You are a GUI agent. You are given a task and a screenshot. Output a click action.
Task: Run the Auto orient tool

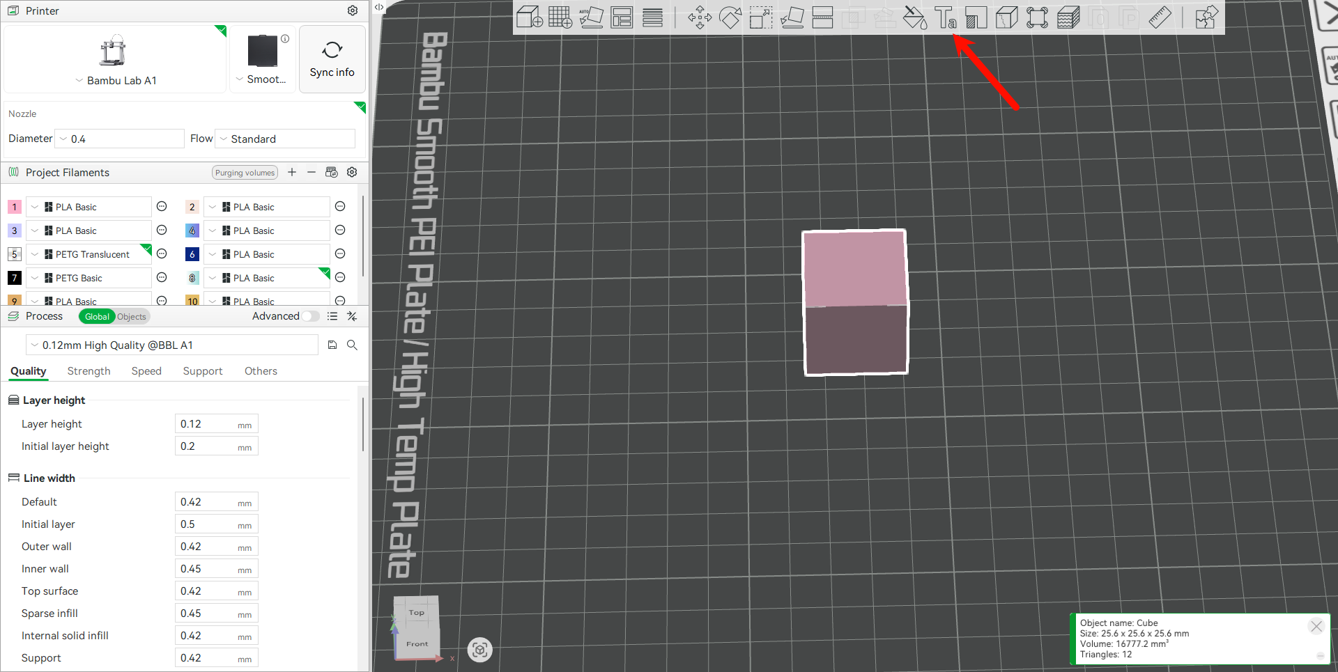coord(591,17)
